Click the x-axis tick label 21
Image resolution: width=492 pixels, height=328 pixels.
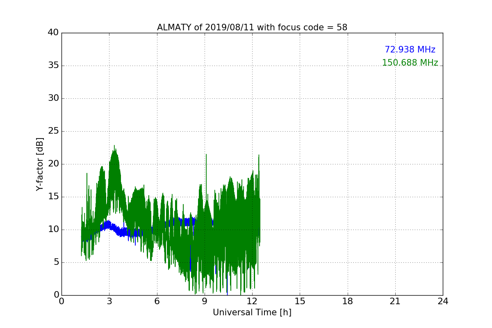click(395, 301)
